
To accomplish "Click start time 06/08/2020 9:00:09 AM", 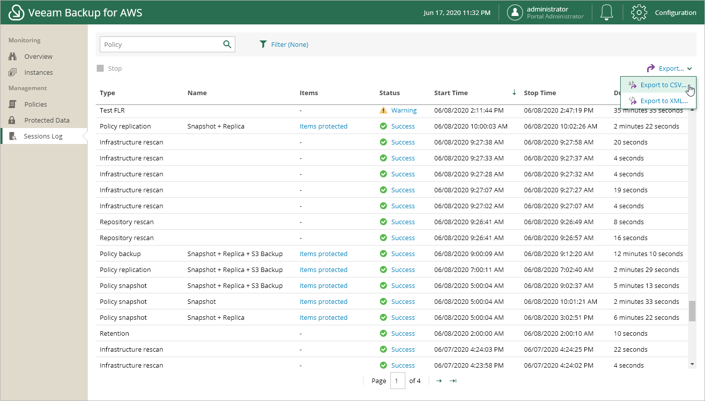I will 469,254.
